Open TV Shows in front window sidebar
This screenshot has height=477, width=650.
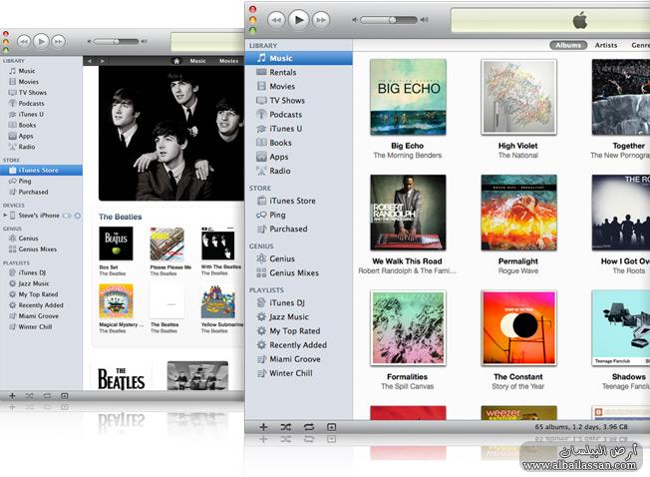298,101
